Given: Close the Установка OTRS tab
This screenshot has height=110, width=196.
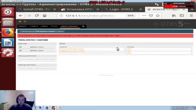Looking at the screenshot, I should [x=98, y=9].
